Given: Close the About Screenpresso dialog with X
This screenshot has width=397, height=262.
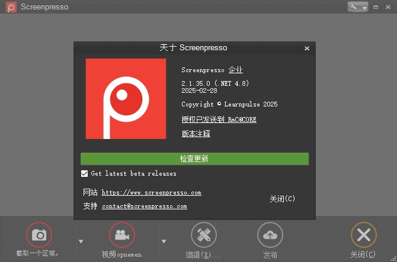Looking at the screenshot, I should point(307,48).
